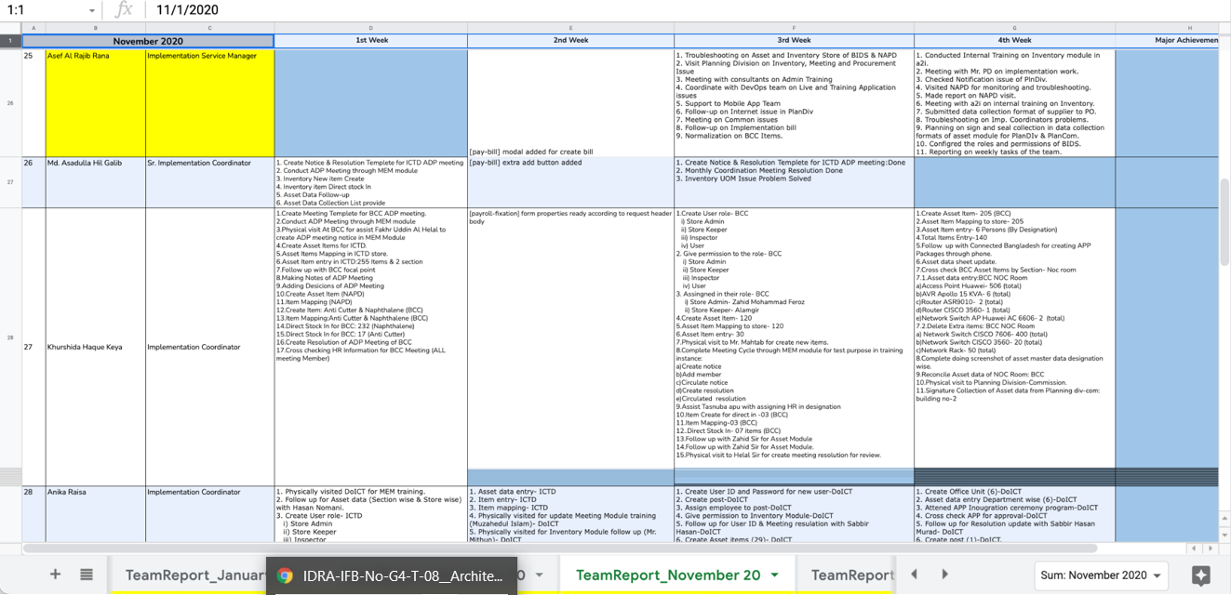Click the Anika Raisa name cell
This screenshot has width=1231, height=595.
point(96,513)
